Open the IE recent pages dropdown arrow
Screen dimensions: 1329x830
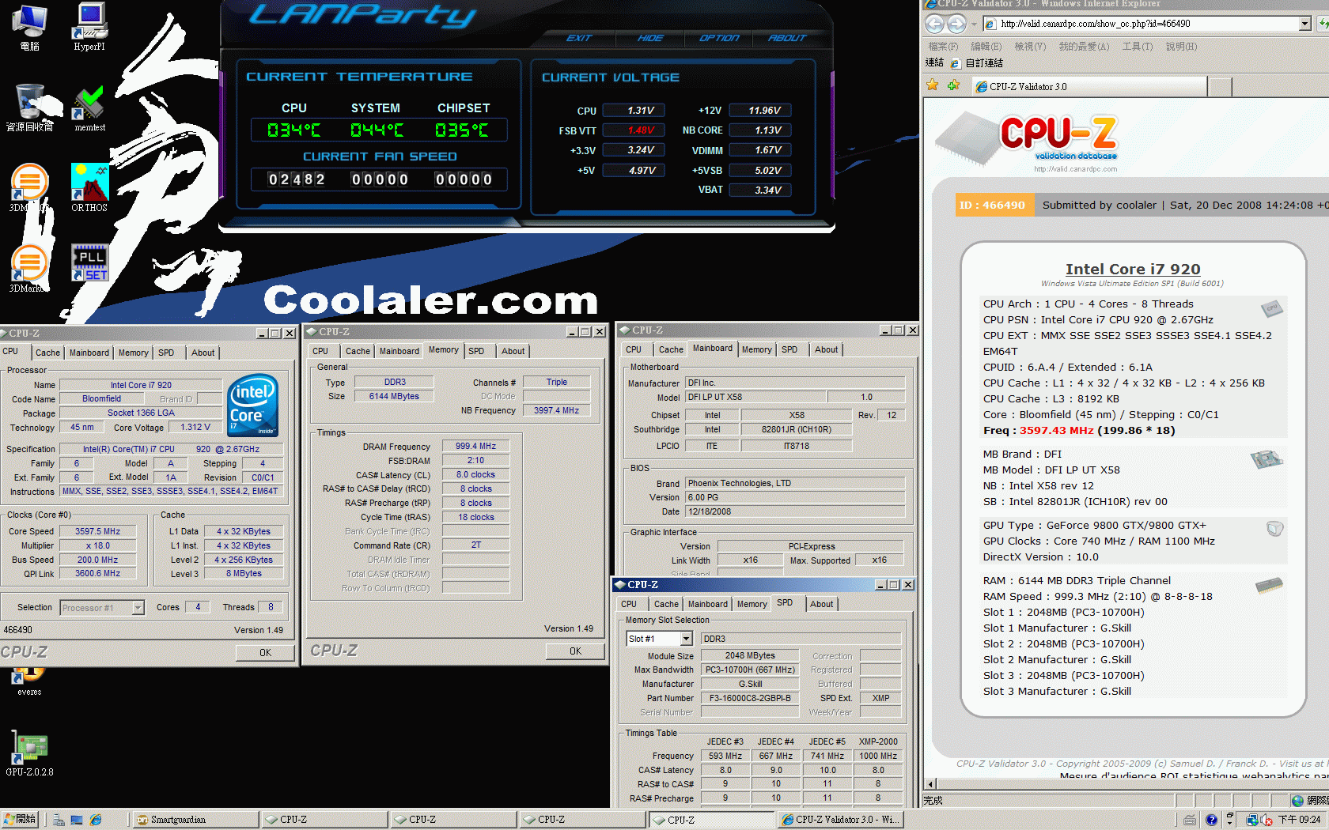pyautogui.click(x=974, y=24)
